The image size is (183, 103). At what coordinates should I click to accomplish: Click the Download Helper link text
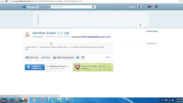(x=58, y=66)
